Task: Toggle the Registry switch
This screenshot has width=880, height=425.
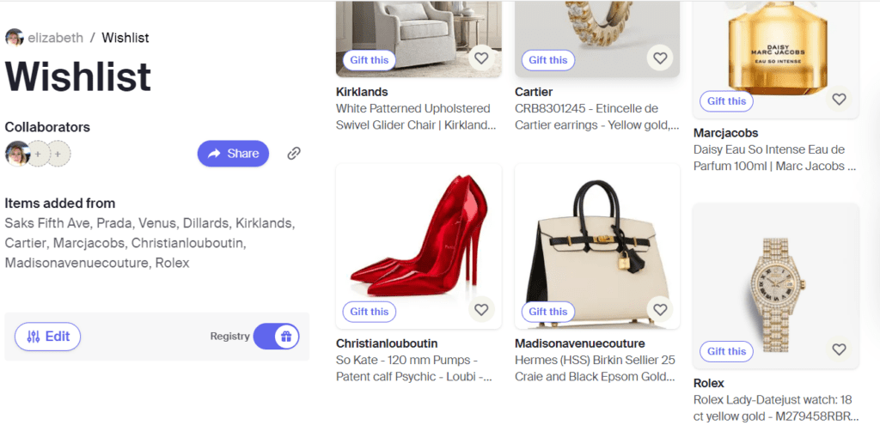Action: [x=276, y=337]
